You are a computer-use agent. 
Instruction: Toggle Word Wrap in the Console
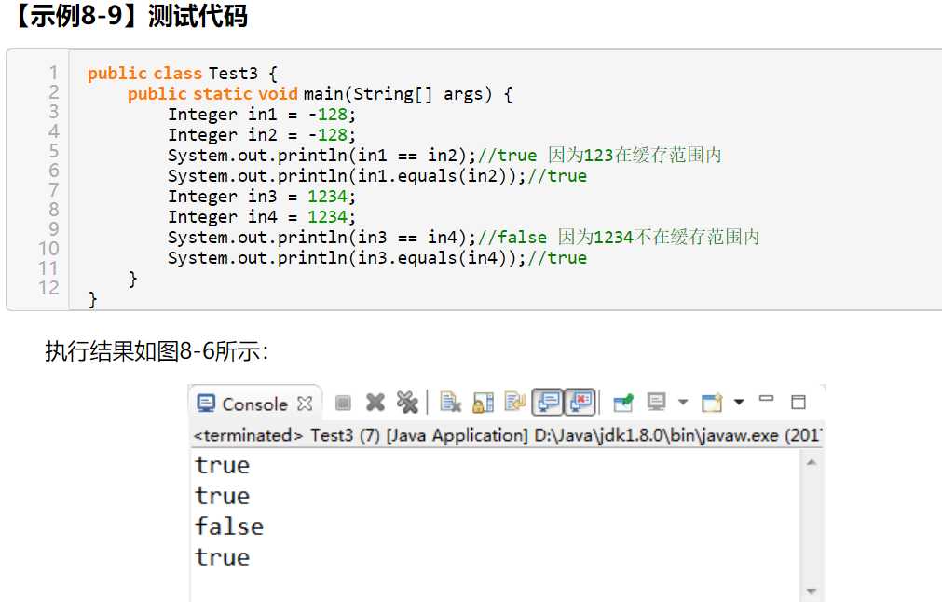click(515, 402)
